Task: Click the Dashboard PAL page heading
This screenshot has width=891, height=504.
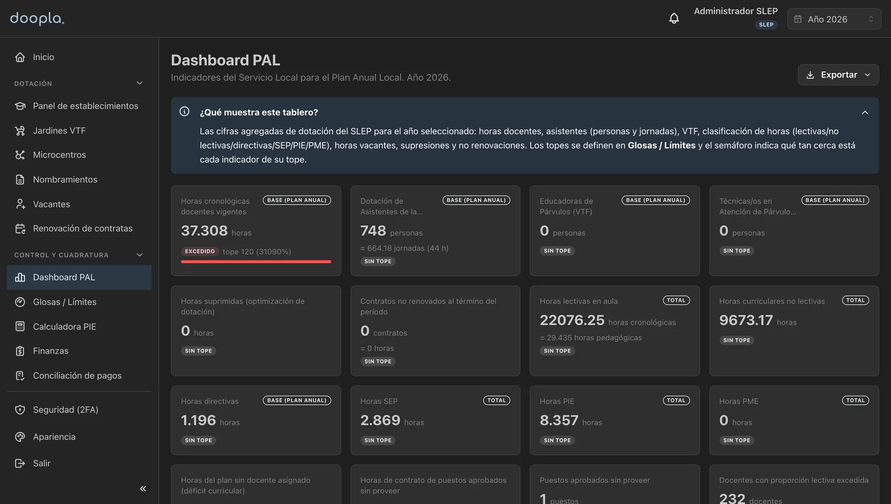Action: [x=225, y=60]
